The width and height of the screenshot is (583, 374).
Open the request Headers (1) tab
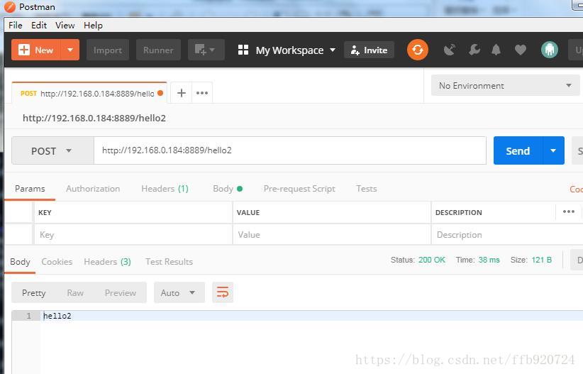[165, 189]
